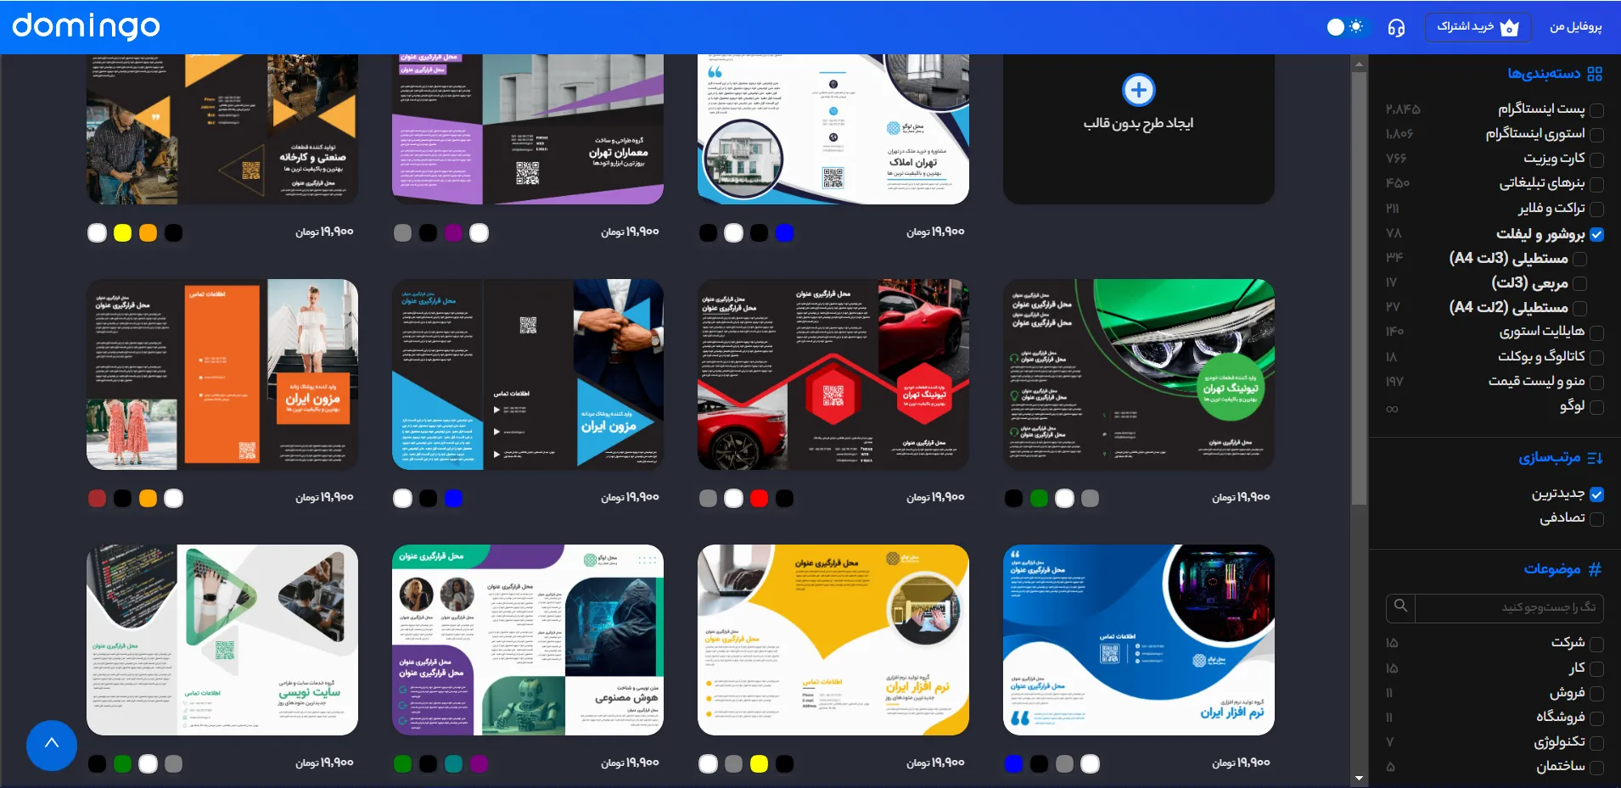Viewport: 1621px width, 788px height.
Task: Click the domingo logo
Action: coord(86,26)
